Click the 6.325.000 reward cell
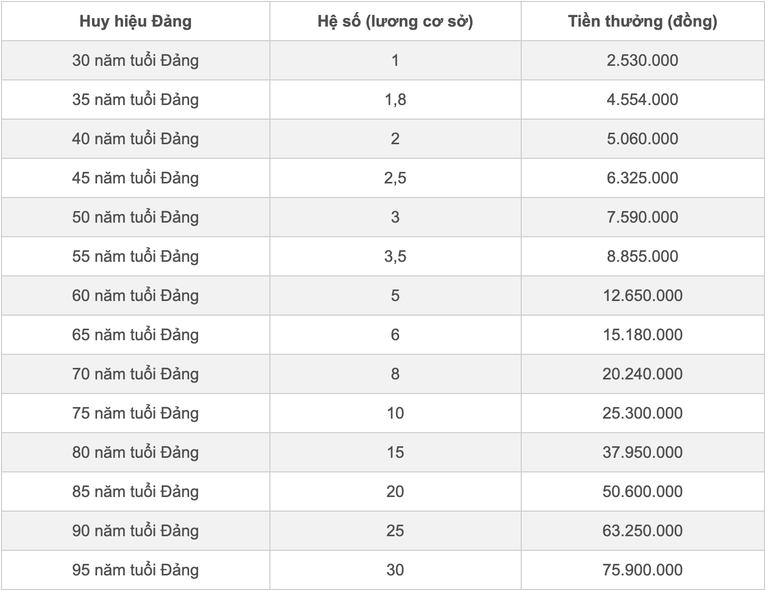Image resolution: width=768 pixels, height=590 pixels. click(x=642, y=178)
